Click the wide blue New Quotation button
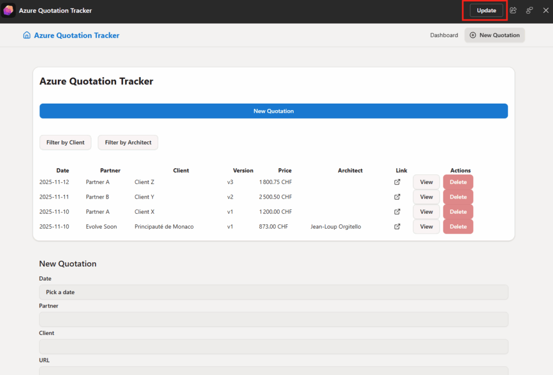The height and width of the screenshot is (375, 553). [273, 111]
